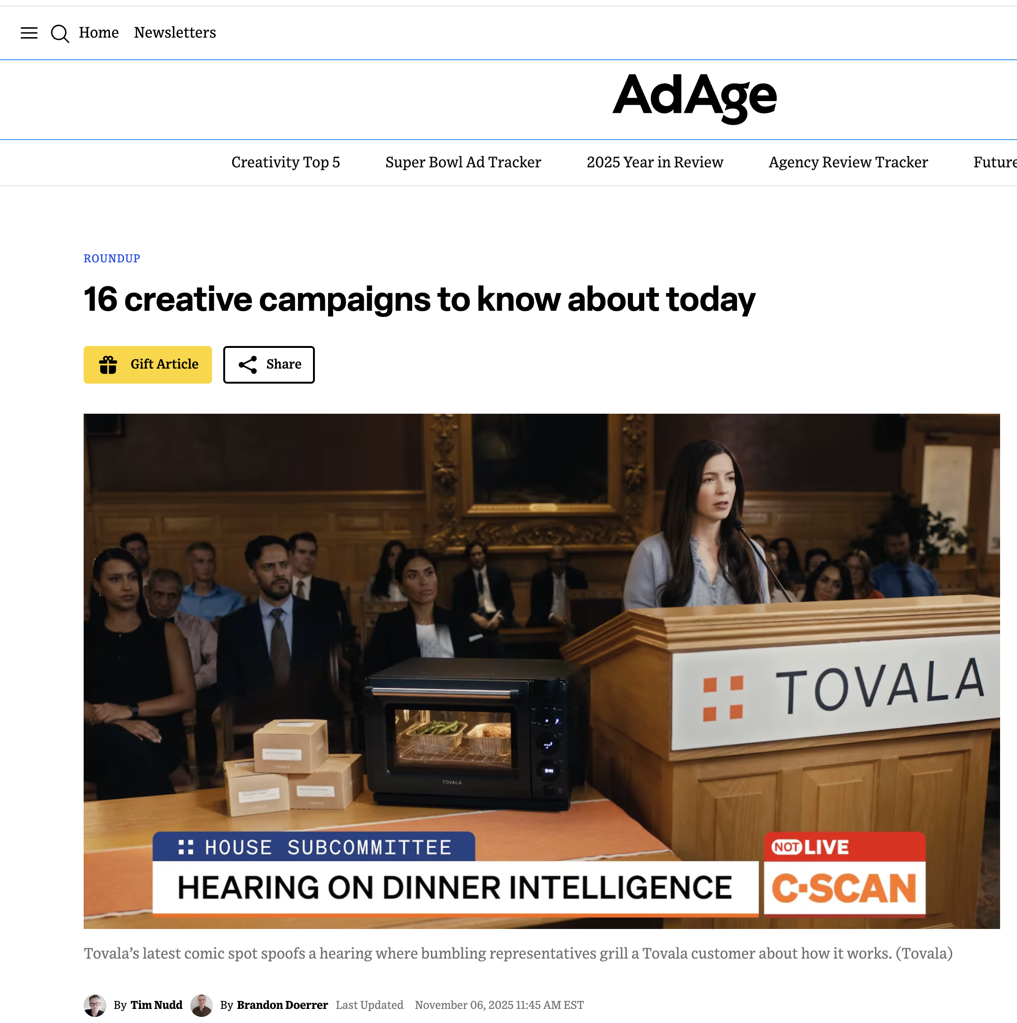
Task: Go to Home in top bar
Action: (x=99, y=33)
